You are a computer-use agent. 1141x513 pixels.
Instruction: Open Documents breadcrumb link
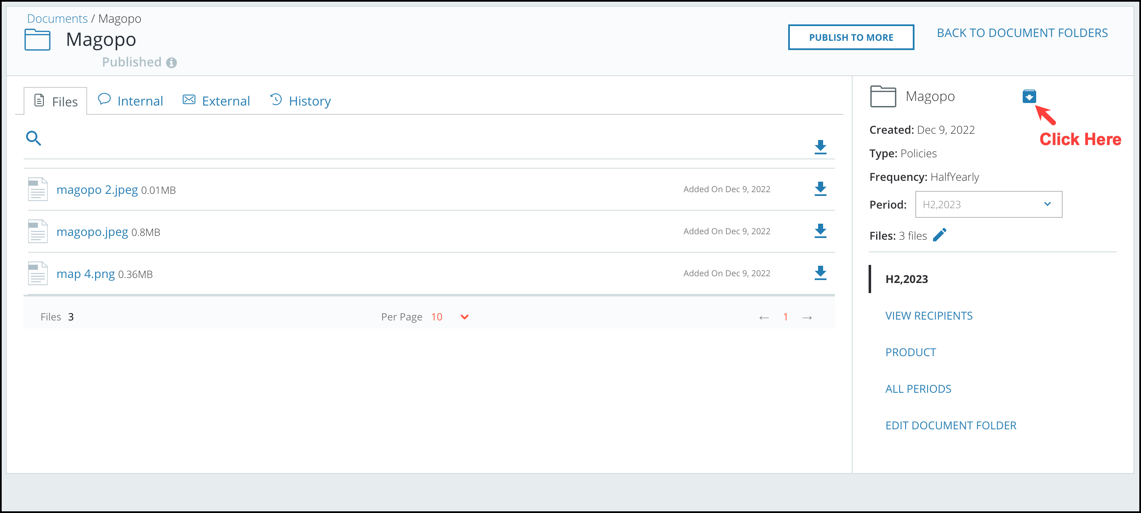[57, 19]
